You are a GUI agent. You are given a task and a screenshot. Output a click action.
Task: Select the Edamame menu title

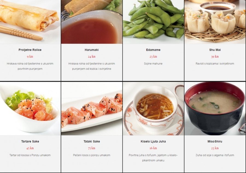(x=153, y=50)
